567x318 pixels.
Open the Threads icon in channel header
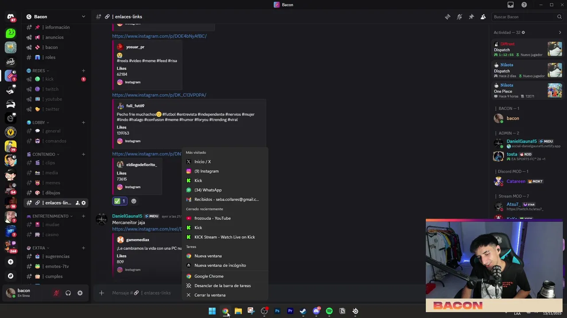pyautogui.click(x=448, y=17)
